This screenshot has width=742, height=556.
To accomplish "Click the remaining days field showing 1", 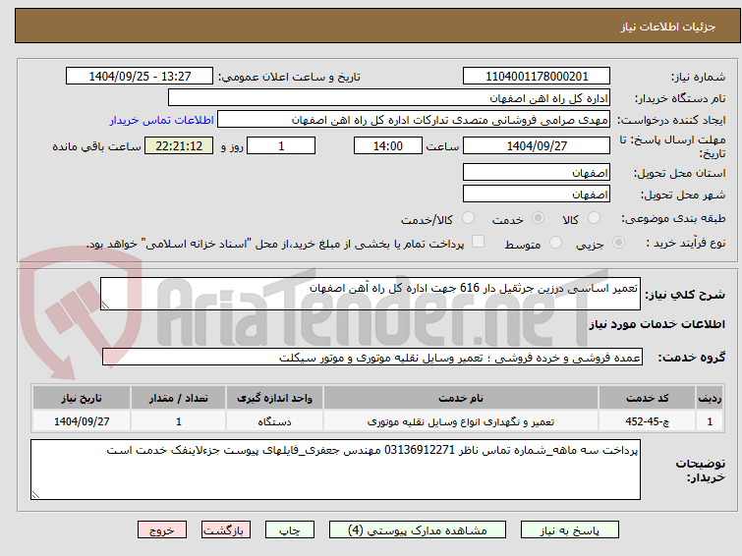I will tap(281, 145).
